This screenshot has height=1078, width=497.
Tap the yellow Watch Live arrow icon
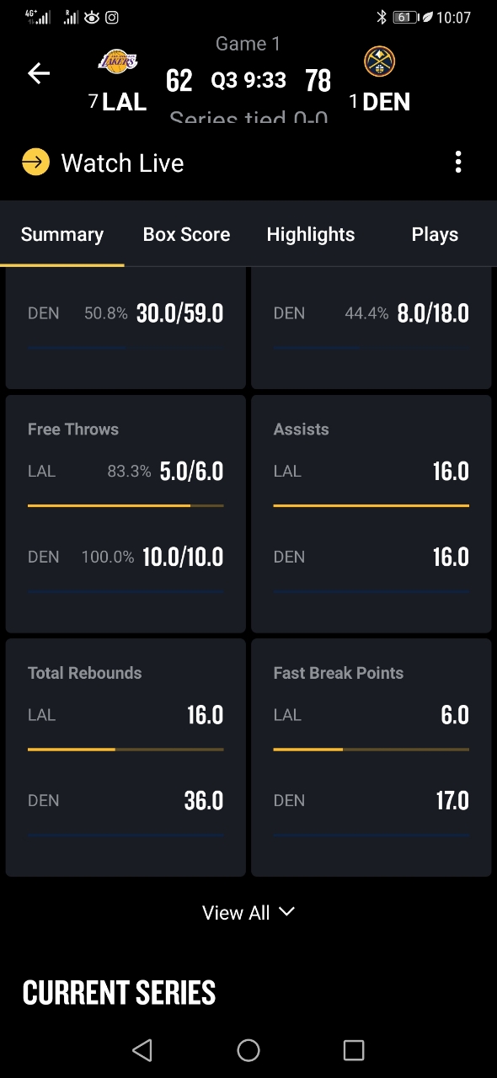(x=35, y=162)
